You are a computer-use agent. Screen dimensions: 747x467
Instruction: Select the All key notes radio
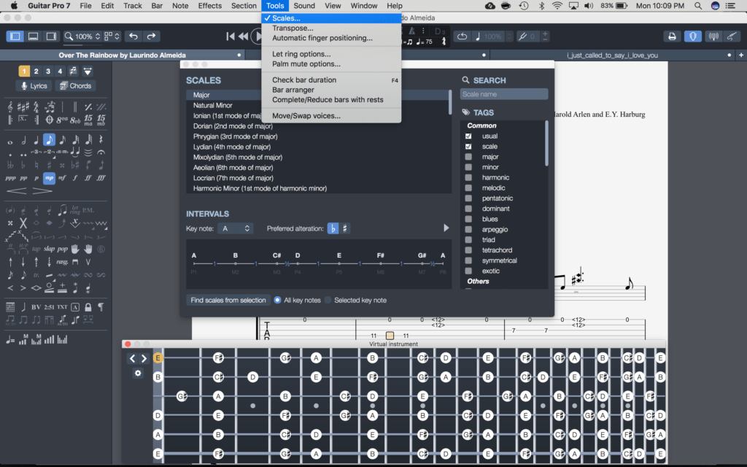click(x=277, y=300)
